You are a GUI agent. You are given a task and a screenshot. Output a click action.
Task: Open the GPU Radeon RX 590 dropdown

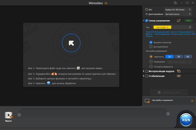point(178,9)
